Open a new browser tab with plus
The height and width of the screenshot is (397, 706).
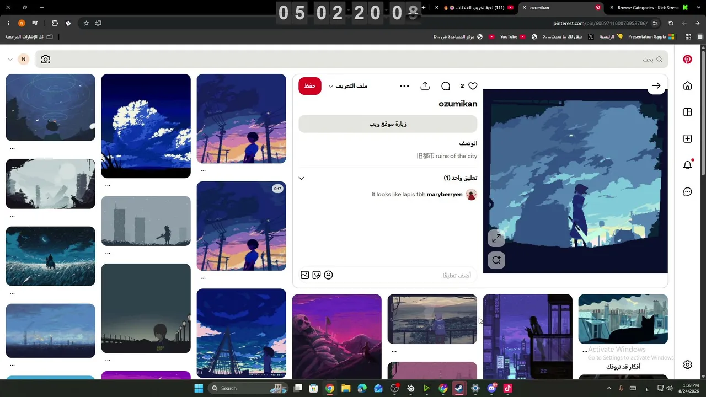(424, 8)
